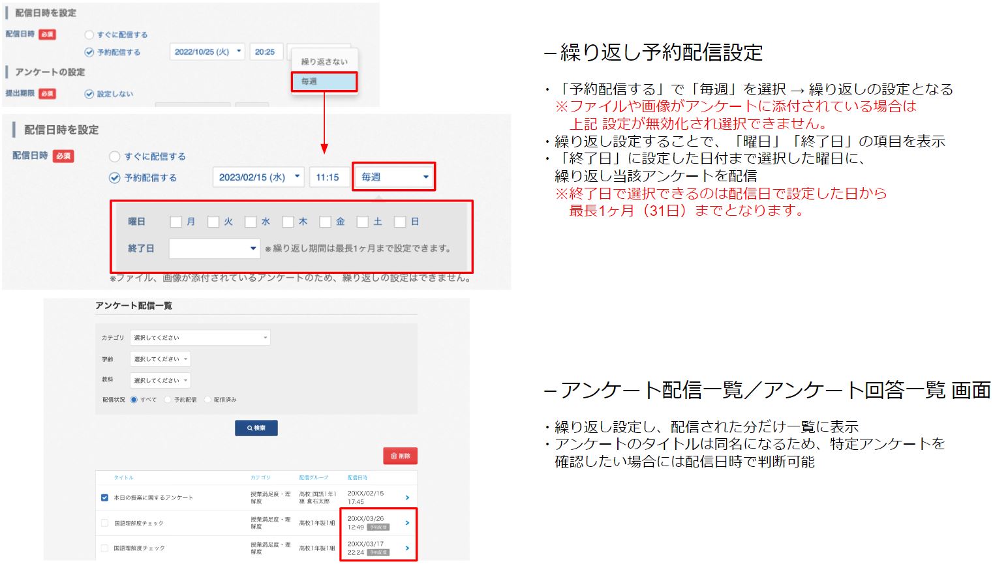Select すぐに配信する radio above the 2023/02/15 date
The height and width of the screenshot is (564, 993).
(114, 156)
